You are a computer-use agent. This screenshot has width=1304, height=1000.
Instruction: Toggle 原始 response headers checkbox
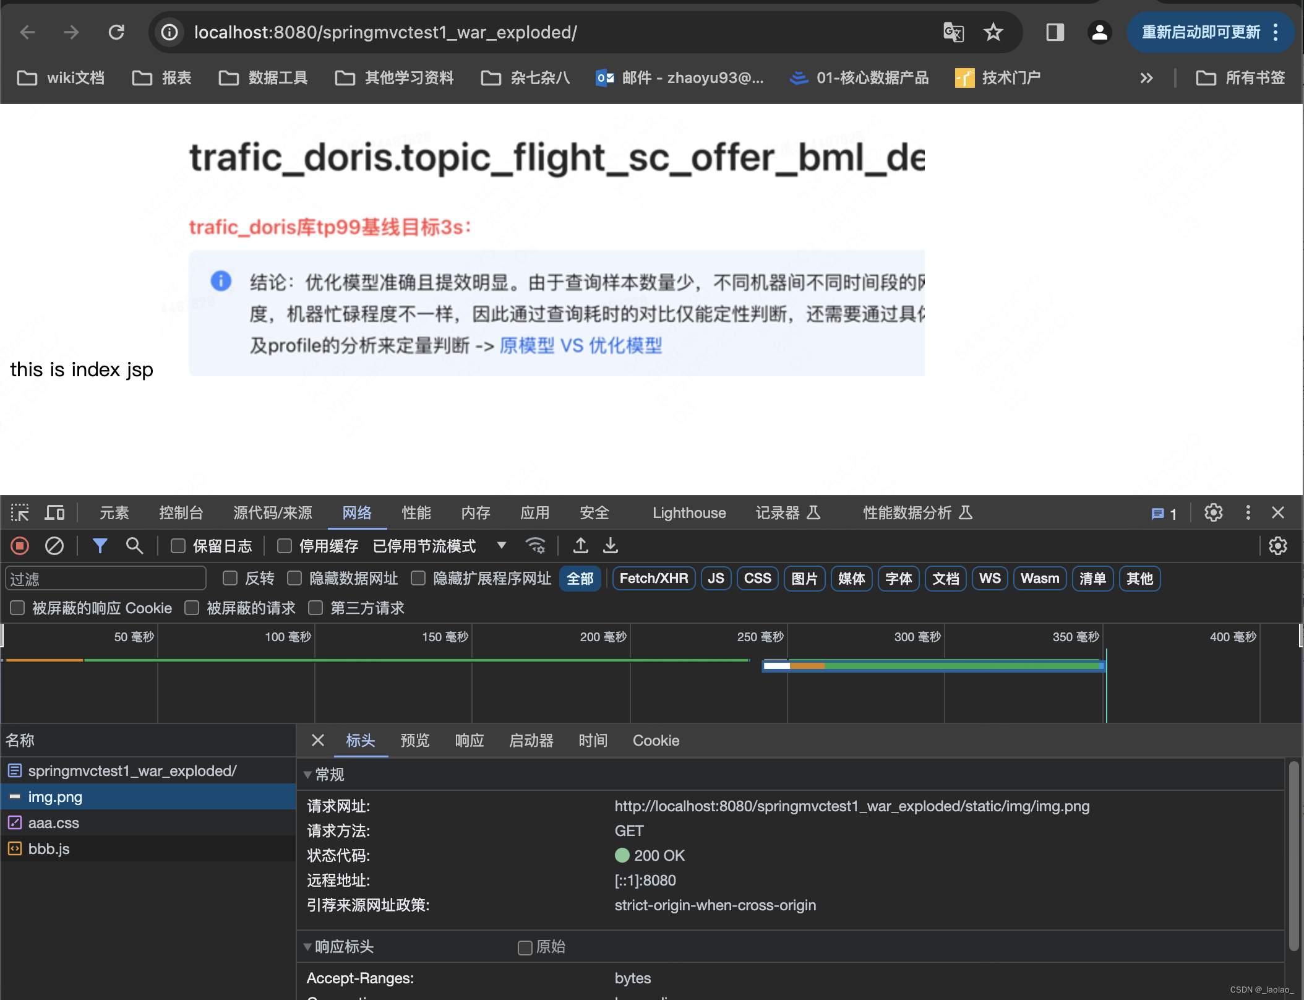click(525, 947)
